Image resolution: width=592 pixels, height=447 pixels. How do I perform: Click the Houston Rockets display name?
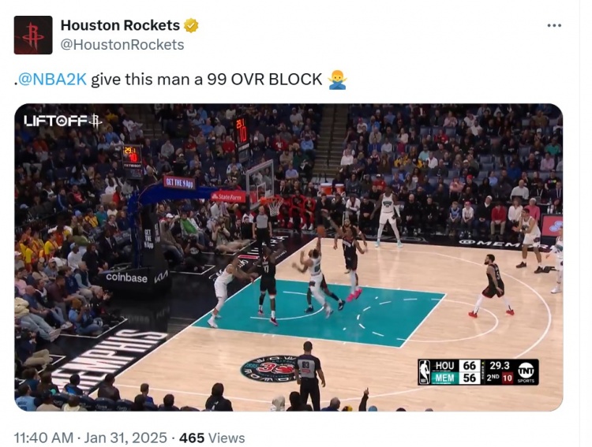coord(120,25)
